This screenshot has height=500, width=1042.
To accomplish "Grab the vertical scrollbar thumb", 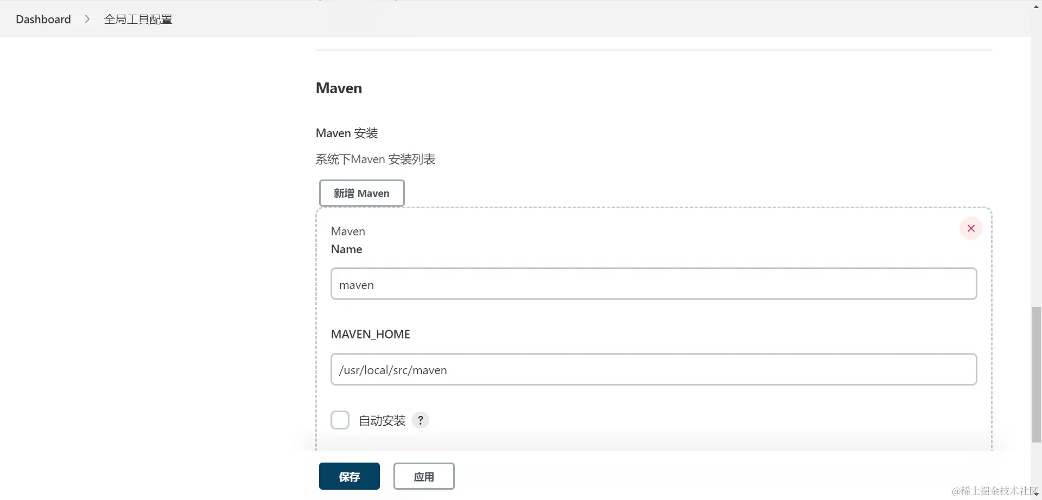I will 1036,374.
